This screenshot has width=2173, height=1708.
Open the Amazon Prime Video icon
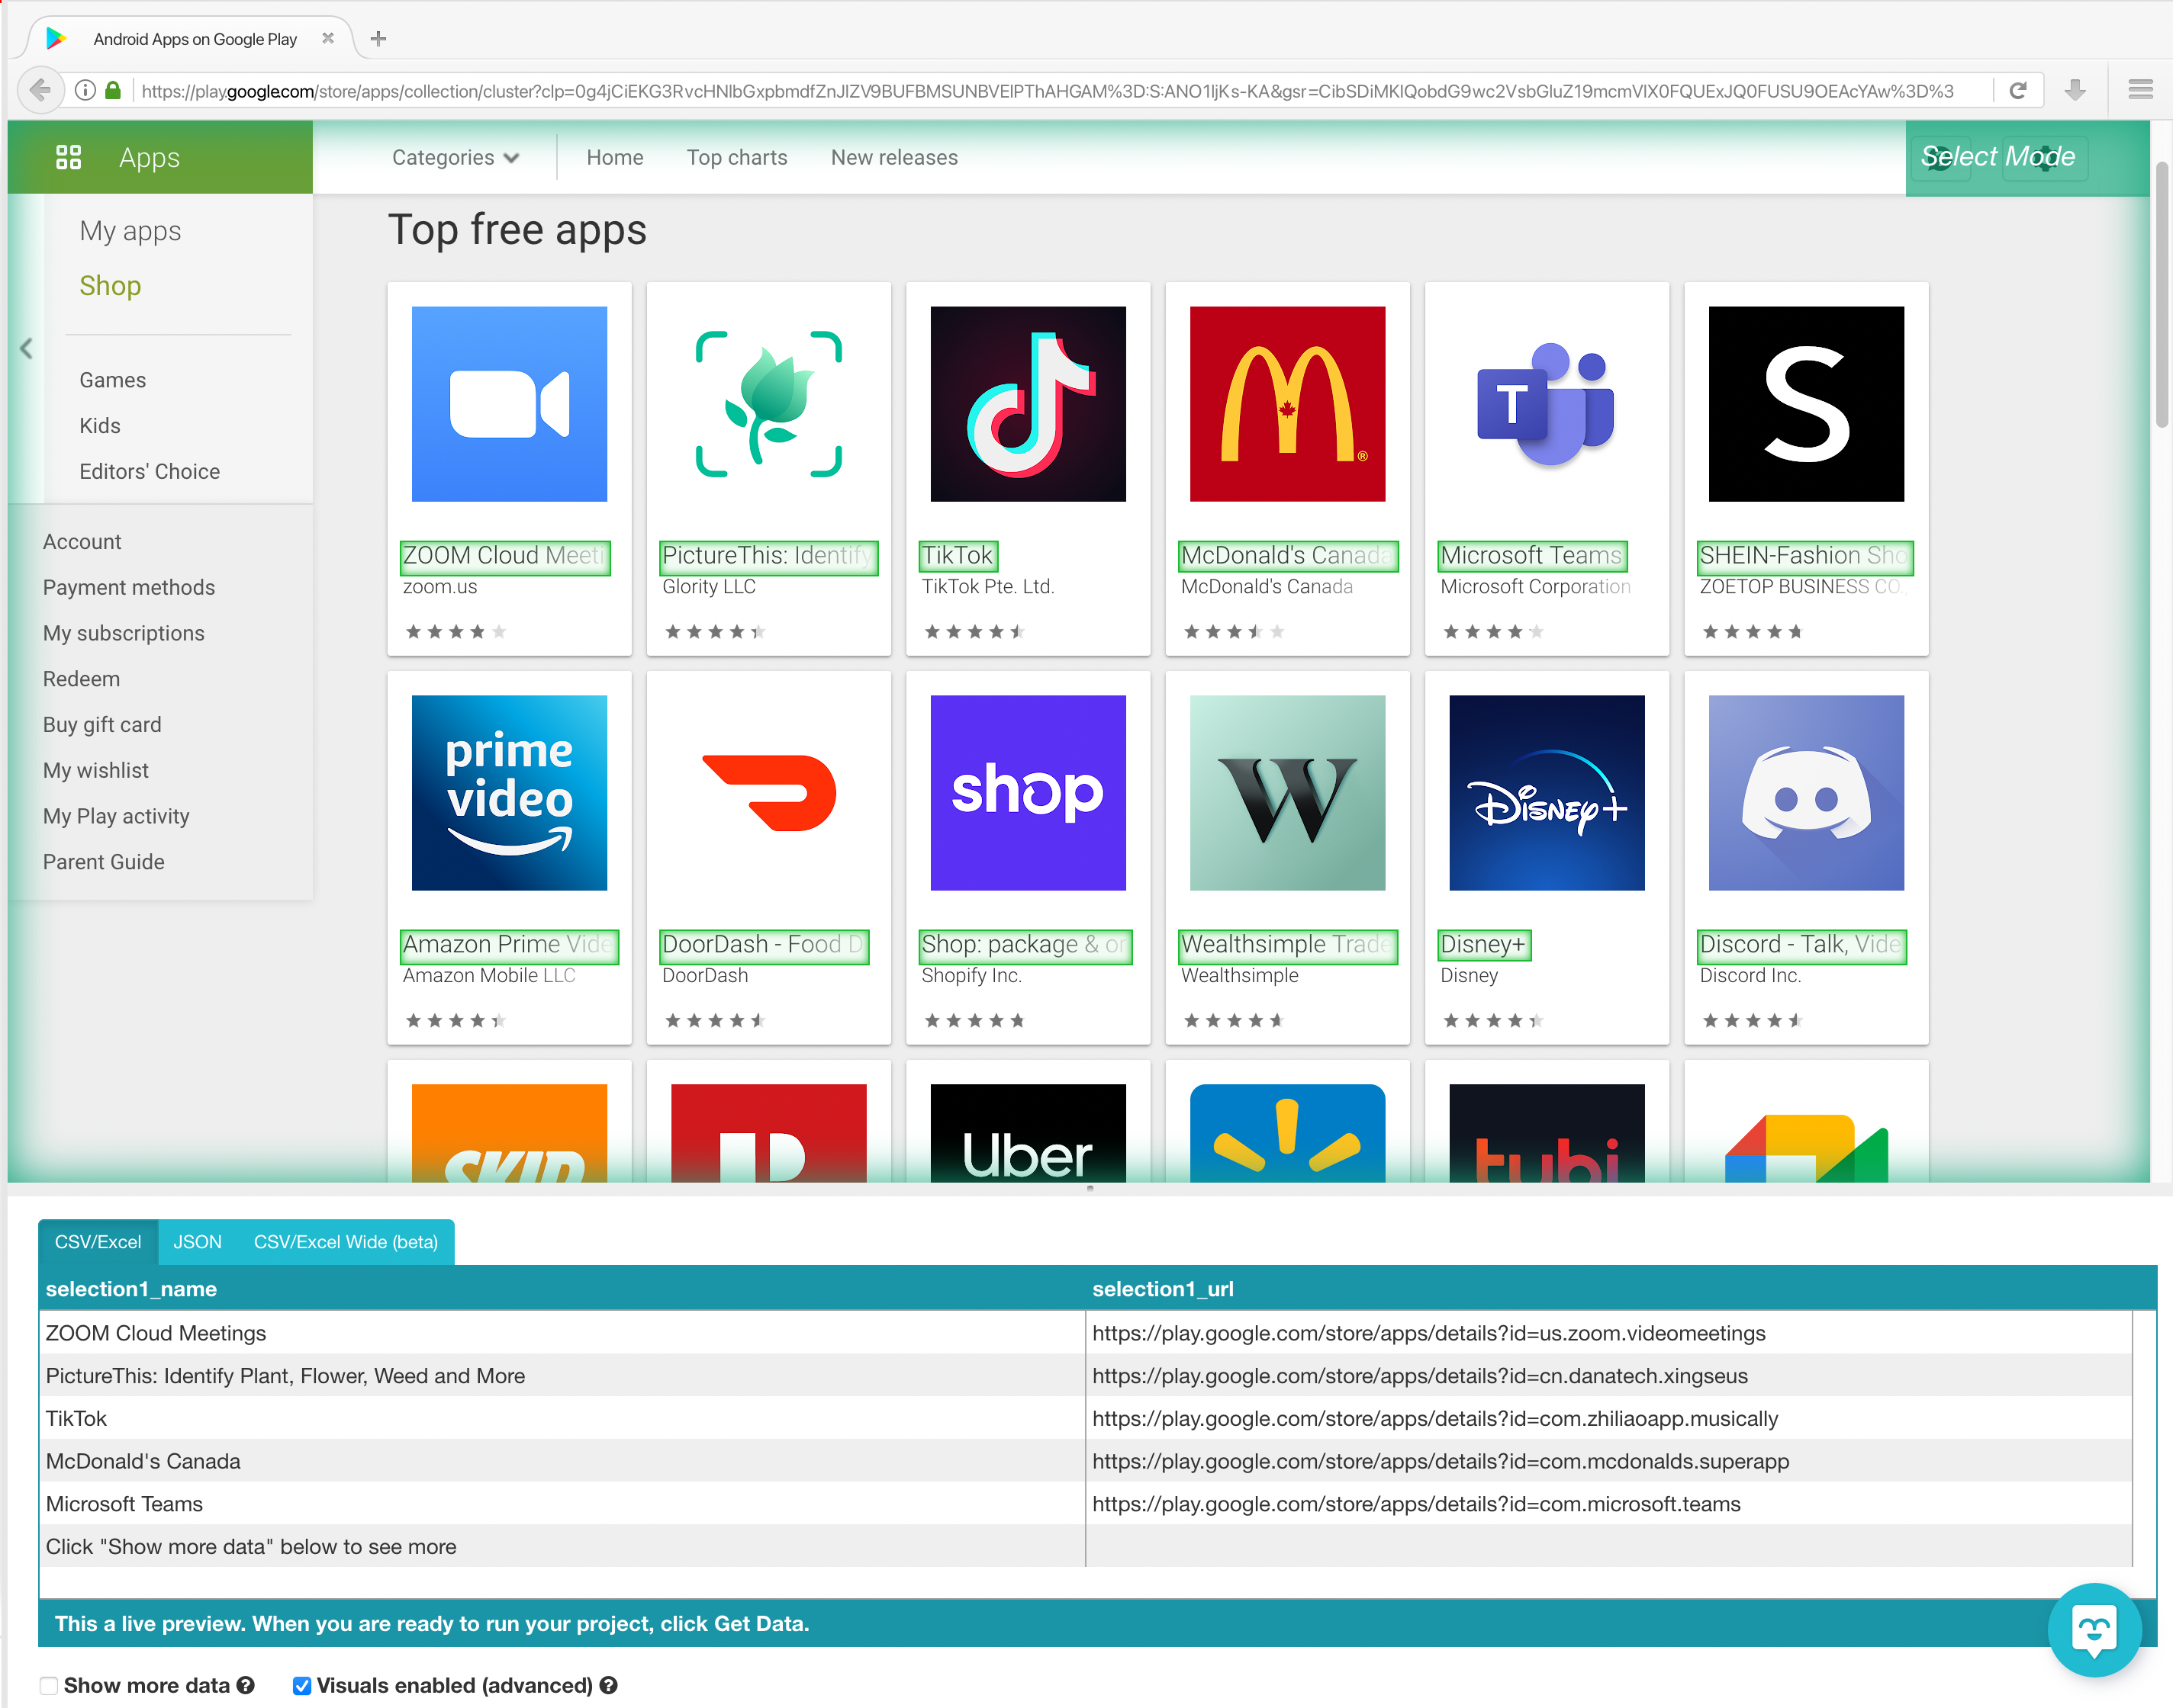[509, 792]
